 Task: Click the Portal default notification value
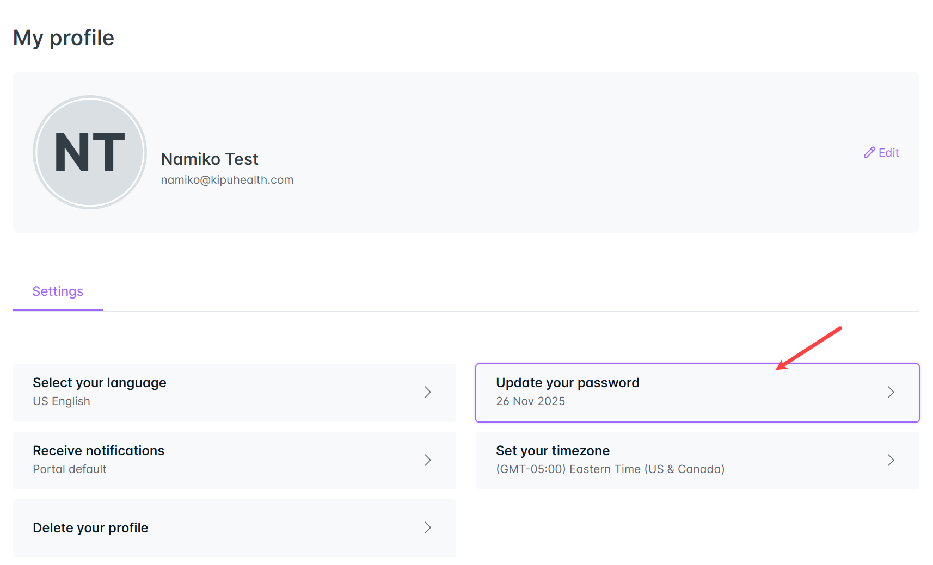coord(70,469)
